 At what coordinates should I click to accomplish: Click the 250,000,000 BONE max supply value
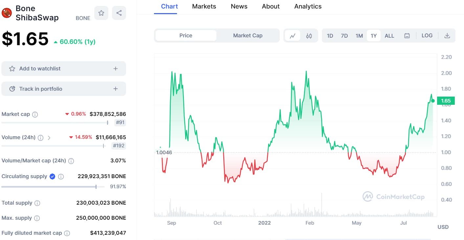coord(101,218)
